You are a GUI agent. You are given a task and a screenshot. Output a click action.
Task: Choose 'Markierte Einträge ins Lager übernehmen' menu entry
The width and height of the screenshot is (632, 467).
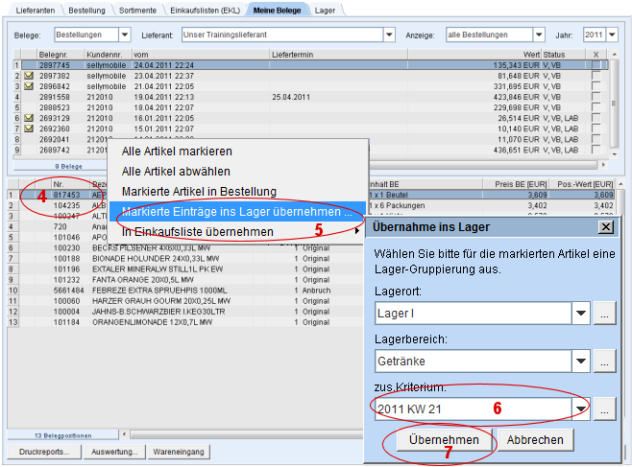tap(235, 211)
